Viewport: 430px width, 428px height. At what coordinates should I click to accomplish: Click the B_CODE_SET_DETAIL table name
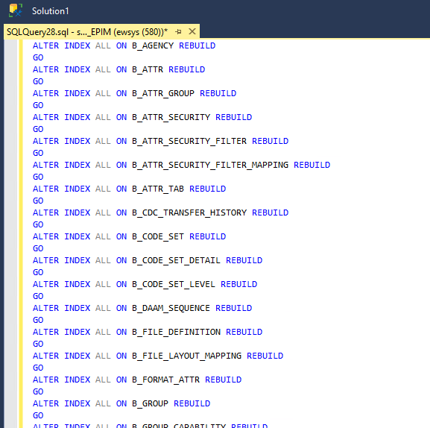coord(177,260)
